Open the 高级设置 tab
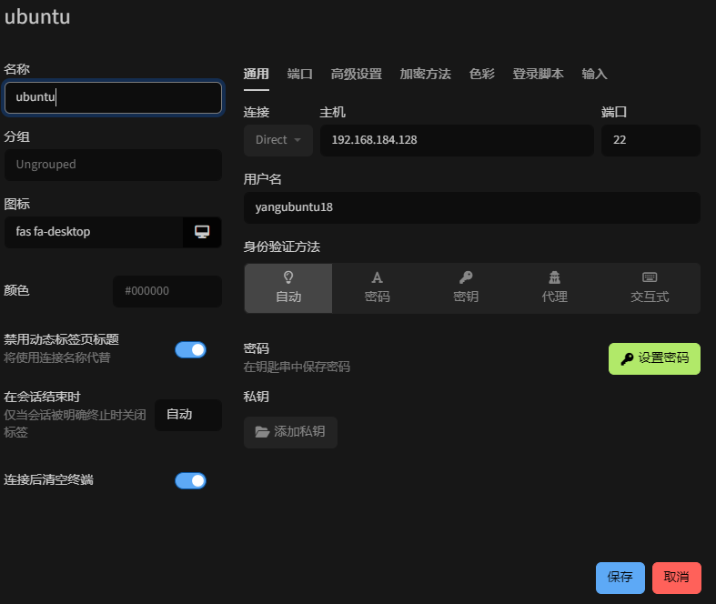The height and width of the screenshot is (604, 716). [x=356, y=74]
